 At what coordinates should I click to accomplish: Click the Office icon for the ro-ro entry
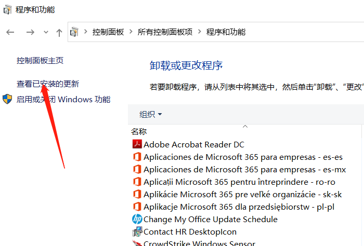(137, 182)
